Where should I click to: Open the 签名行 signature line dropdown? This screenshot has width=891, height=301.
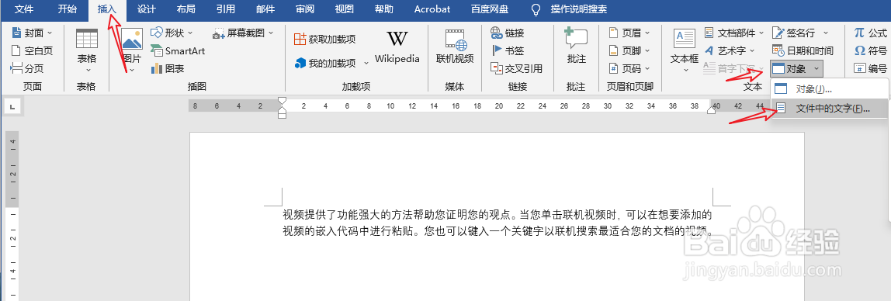(x=800, y=33)
